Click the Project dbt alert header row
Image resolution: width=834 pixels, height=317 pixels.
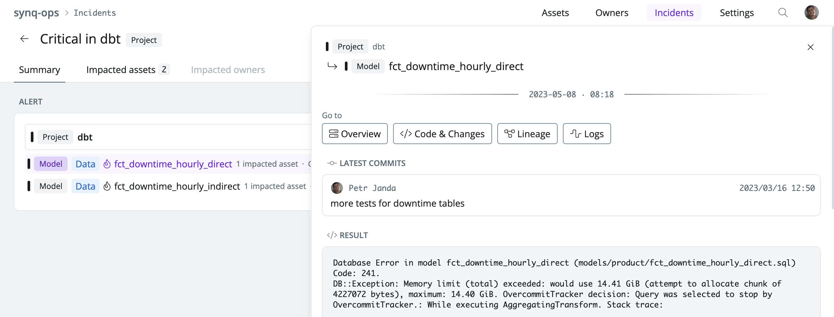pyautogui.click(x=169, y=137)
